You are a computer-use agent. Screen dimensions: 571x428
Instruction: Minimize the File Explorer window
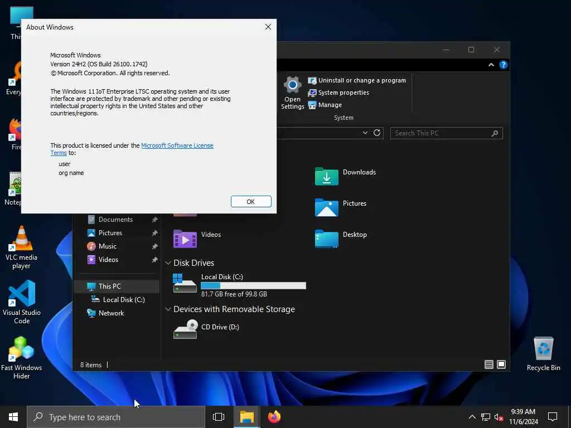446,50
